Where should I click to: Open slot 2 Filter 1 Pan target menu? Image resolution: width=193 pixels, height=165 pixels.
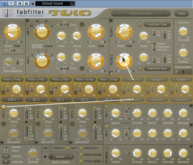pyautogui.click(x=36, y=79)
